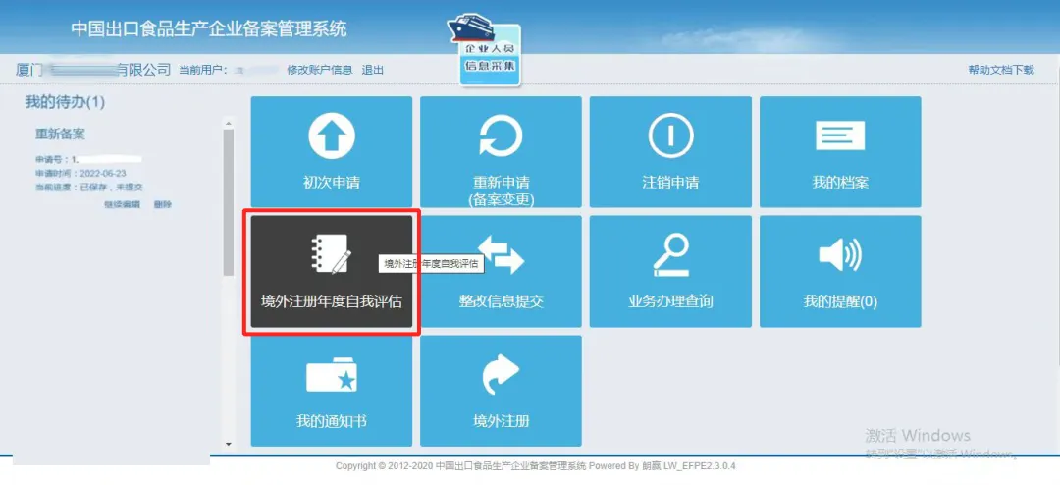Open the 境外注册年度自我评估 notebook tile

click(x=332, y=271)
